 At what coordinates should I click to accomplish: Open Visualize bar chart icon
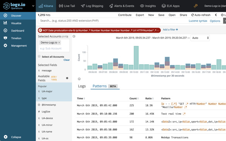5,23
